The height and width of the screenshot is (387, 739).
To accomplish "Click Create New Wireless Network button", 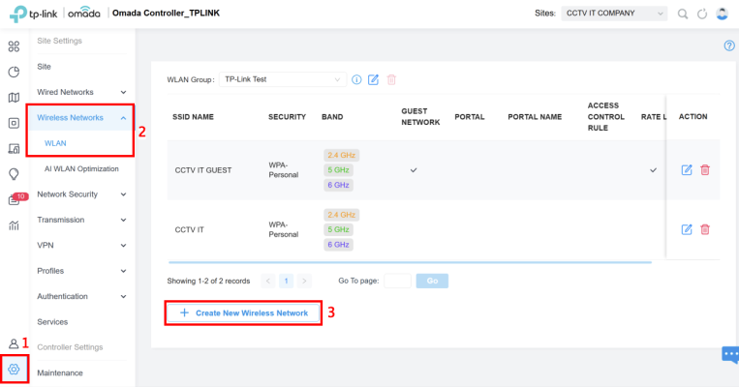I will (x=243, y=313).
